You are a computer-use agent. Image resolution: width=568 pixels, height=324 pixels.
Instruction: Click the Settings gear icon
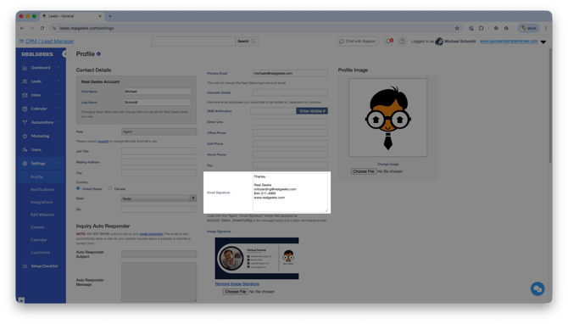point(25,164)
